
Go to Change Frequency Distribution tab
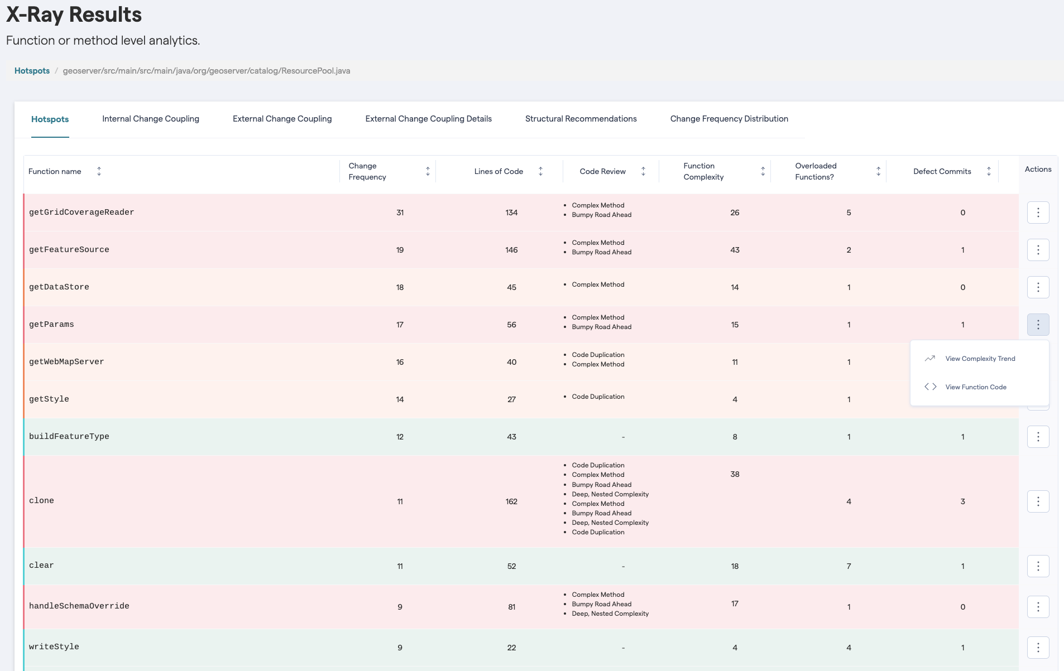pyautogui.click(x=729, y=119)
